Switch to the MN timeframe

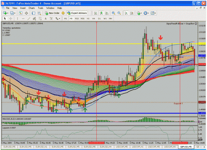click(111, 19)
